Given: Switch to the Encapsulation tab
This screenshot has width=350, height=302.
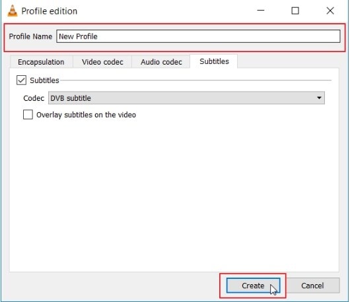Looking at the screenshot, I should [41, 62].
